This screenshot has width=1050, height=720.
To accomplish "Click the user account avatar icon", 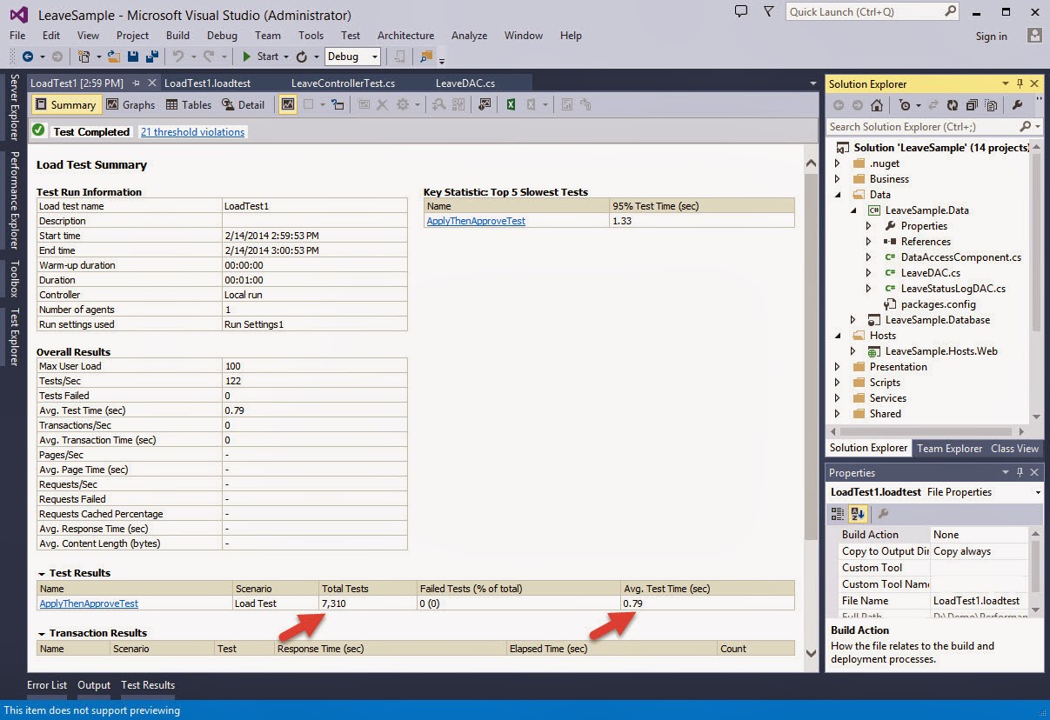I will point(1034,36).
